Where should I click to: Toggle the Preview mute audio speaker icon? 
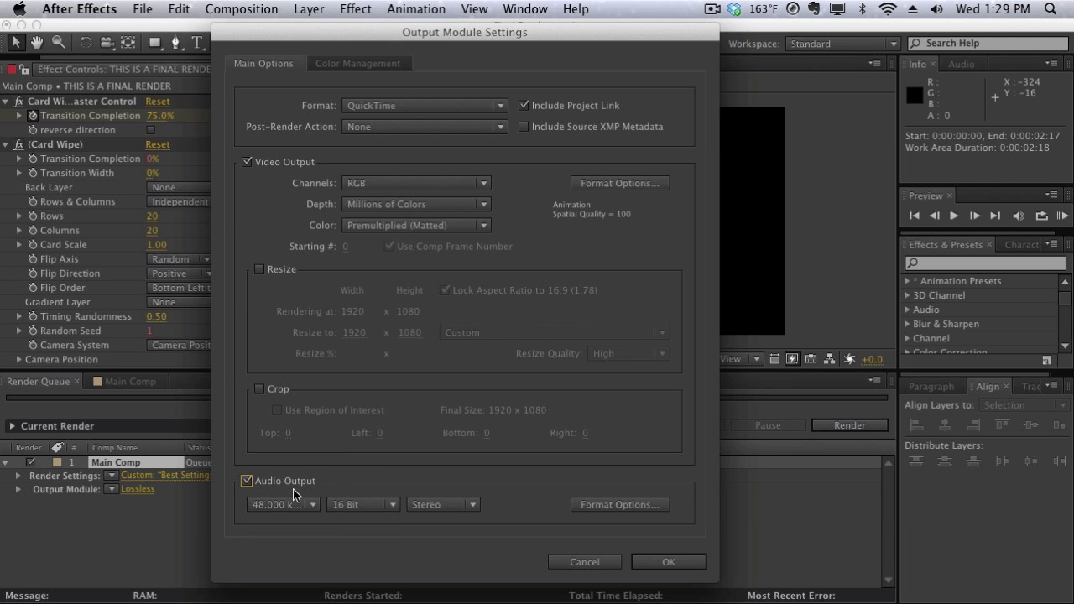(x=1019, y=216)
